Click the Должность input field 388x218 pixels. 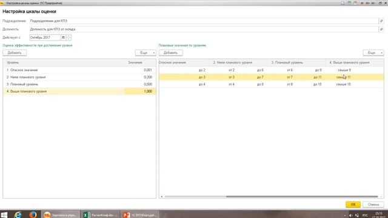point(204,29)
